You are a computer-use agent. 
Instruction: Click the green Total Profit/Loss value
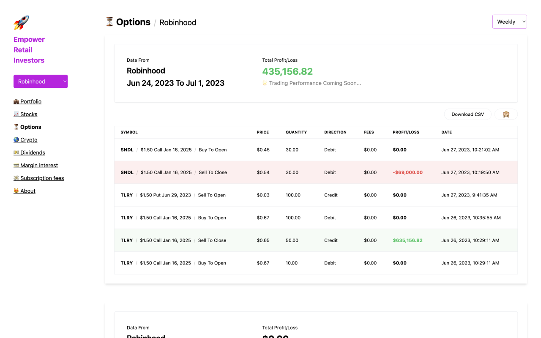(x=287, y=71)
